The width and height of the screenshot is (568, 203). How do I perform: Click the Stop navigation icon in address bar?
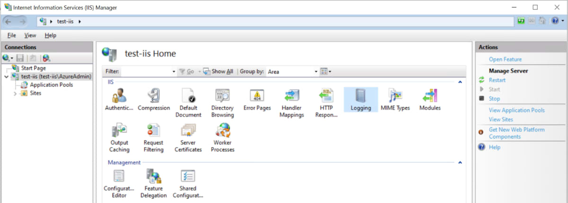point(532,21)
